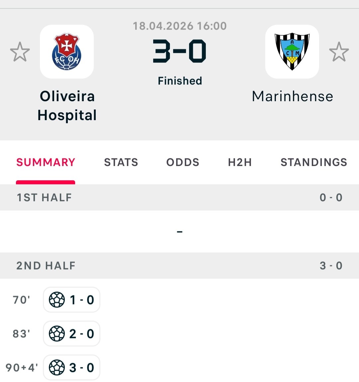Open Oliveira Hospital team name link
359x382 pixels.
point(67,106)
